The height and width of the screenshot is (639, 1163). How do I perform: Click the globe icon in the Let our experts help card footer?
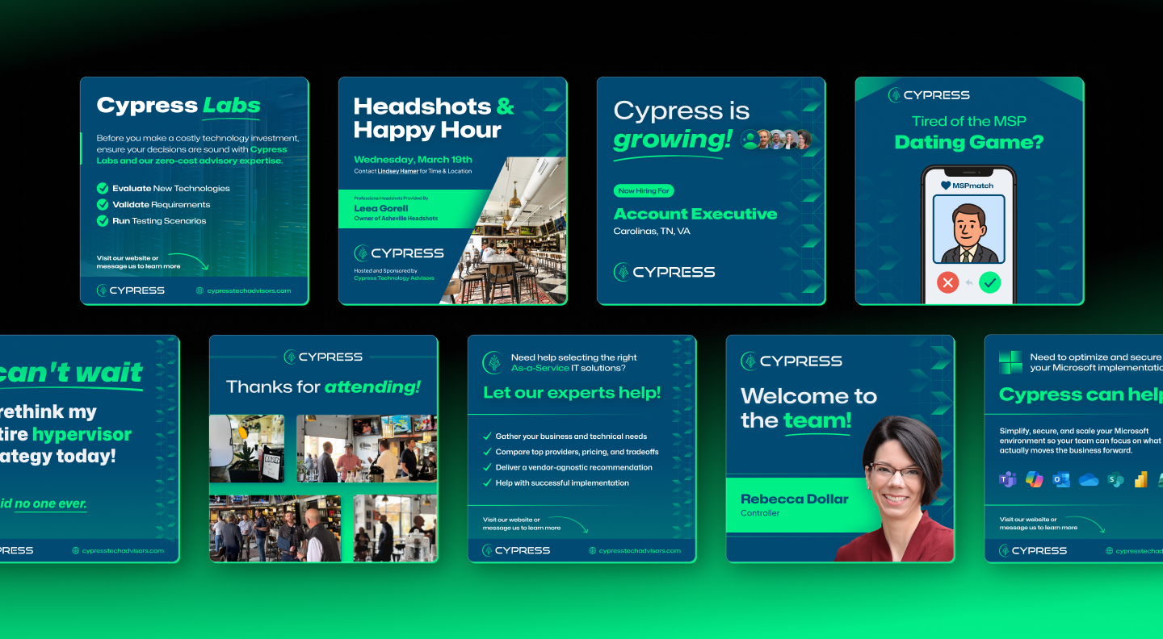(592, 550)
